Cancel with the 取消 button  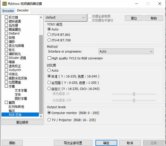[130, 143]
